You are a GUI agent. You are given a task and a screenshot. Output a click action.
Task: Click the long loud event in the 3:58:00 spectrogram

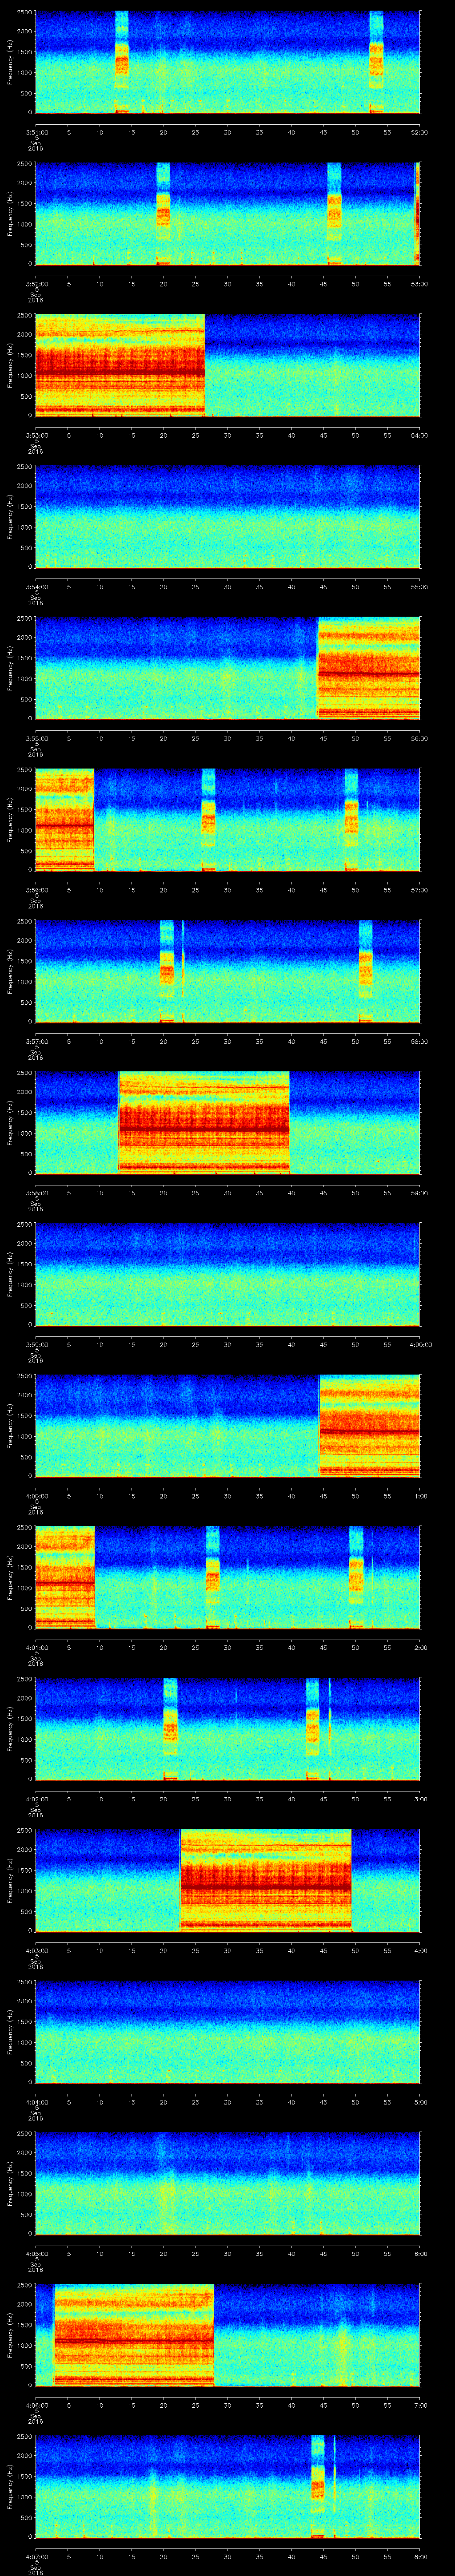204,1122
